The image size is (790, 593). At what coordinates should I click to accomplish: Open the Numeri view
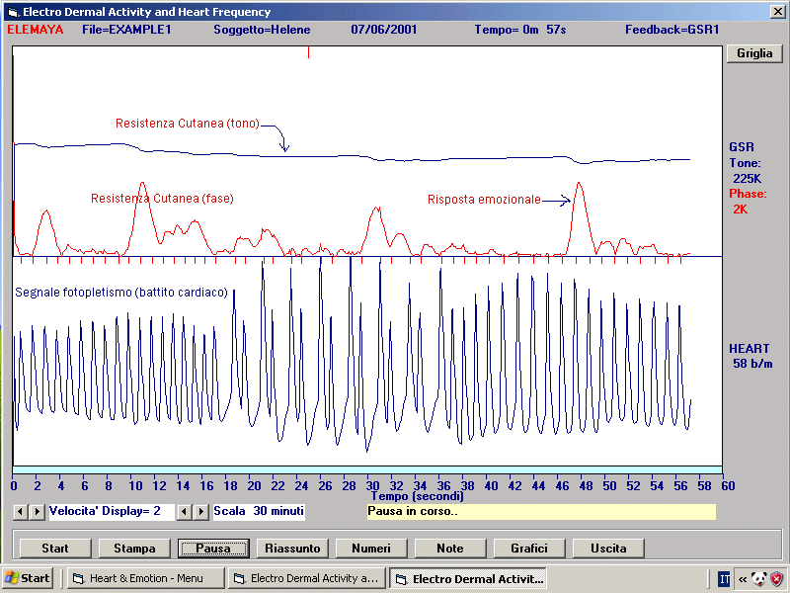point(371,548)
